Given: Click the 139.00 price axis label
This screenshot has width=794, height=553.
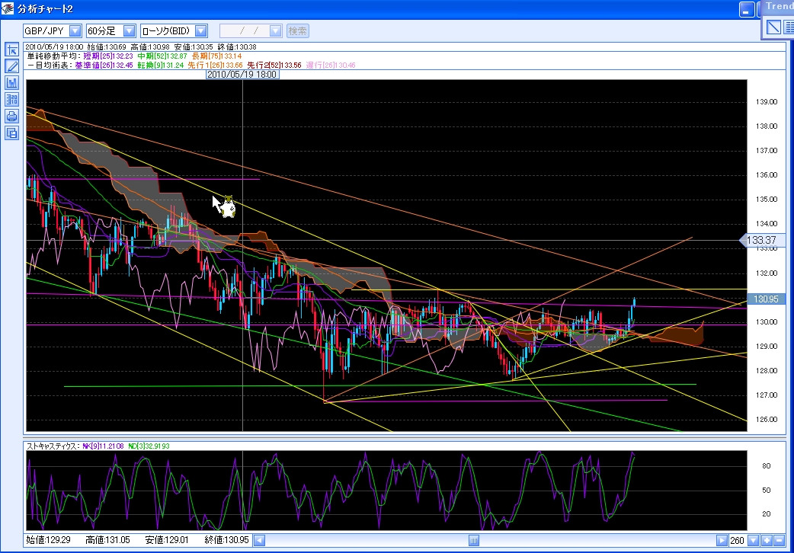Looking at the screenshot, I should tap(766, 102).
